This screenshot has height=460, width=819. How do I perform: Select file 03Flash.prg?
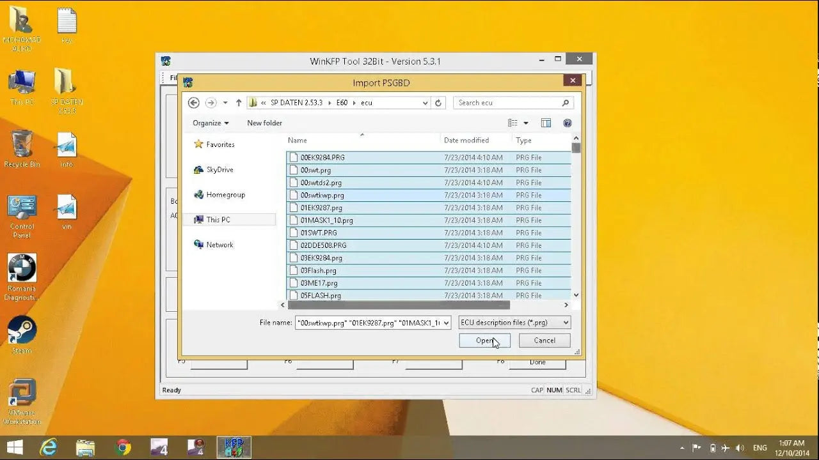[x=429, y=270]
